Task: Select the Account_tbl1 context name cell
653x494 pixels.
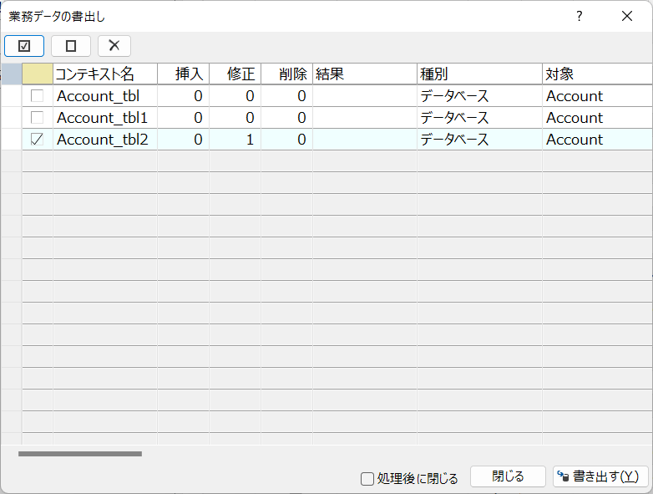Action: [x=104, y=118]
